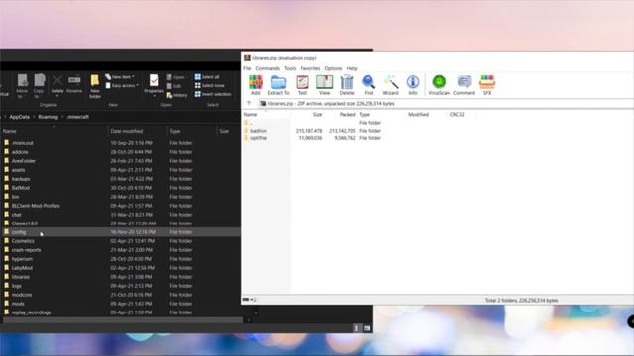The width and height of the screenshot is (634, 356).
Task: Select the Cosmetics folder in Explorer
Action: pyautogui.click(x=23, y=241)
